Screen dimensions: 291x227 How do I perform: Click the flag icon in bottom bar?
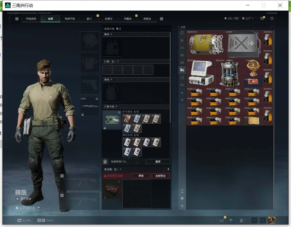coord(231,220)
